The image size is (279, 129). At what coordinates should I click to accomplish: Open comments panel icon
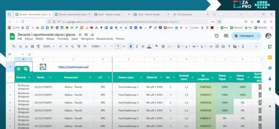226,36
